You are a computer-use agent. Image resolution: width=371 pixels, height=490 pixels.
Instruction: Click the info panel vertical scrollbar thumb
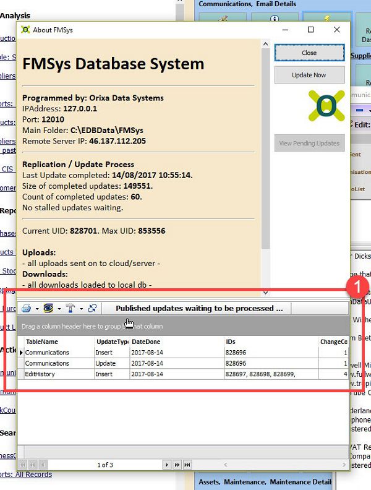click(x=265, y=148)
